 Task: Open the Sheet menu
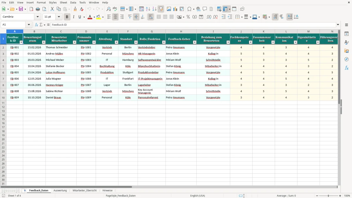coord(63,2)
